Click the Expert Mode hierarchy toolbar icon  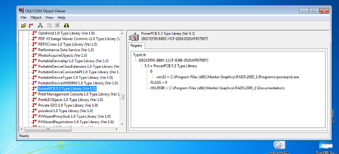coord(40,25)
